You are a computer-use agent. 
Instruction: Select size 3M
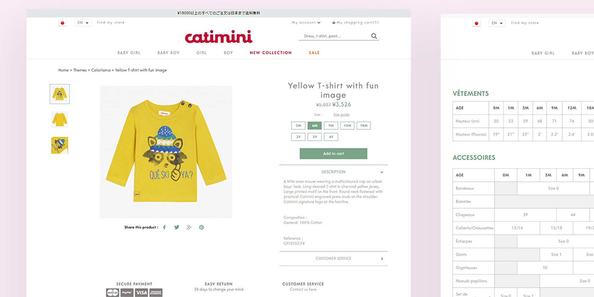pyautogui.click(x=298, y=125)
